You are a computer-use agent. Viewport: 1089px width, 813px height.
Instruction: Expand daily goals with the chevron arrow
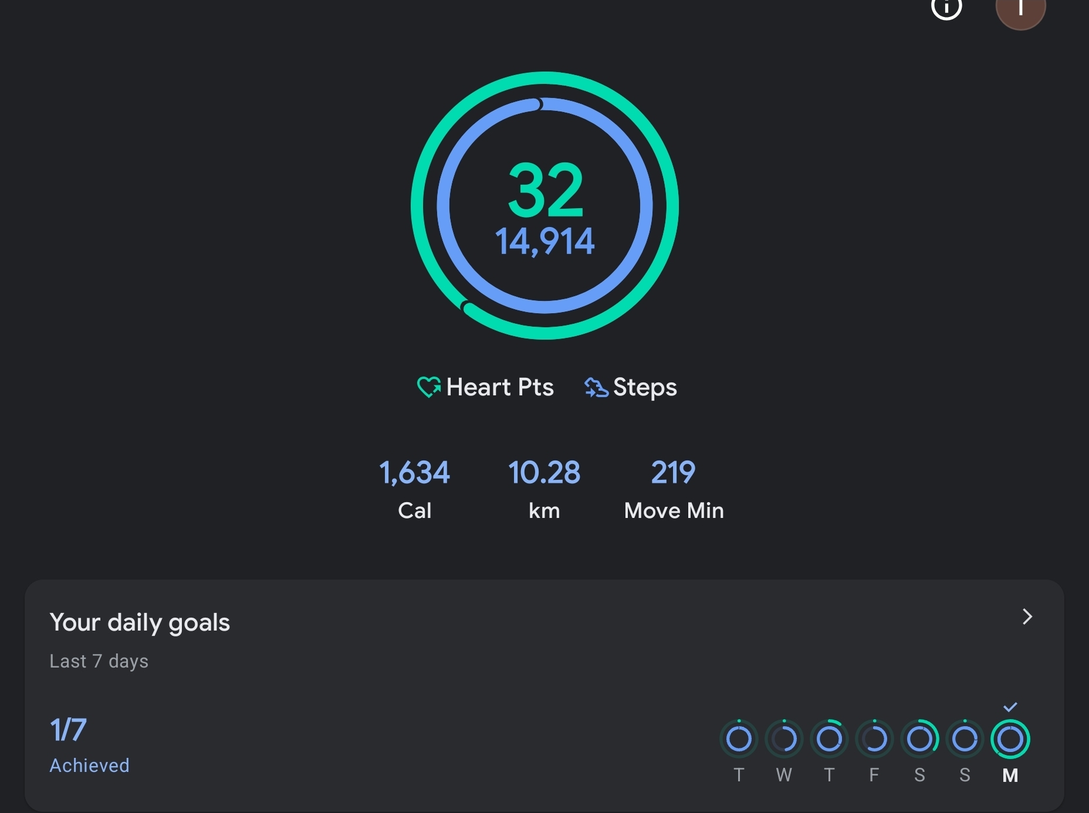coord(1027,616)
